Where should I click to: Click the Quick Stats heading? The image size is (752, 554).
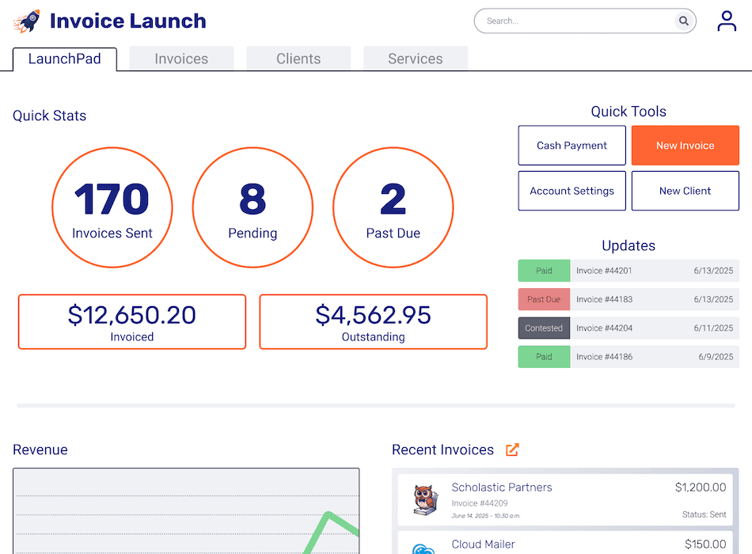pos(49,116)
